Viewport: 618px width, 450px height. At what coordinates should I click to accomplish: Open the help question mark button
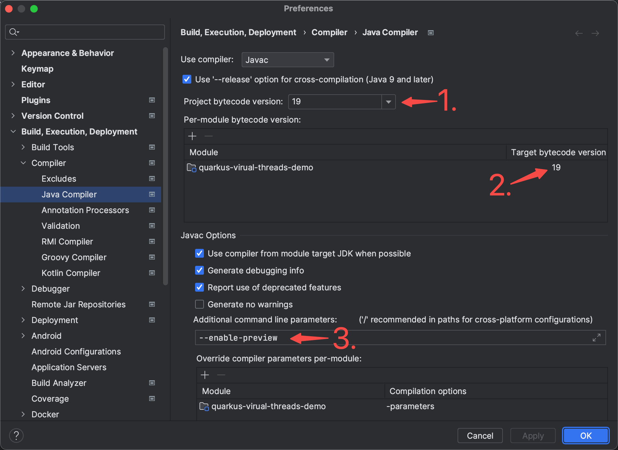click(x=16, y=436)
